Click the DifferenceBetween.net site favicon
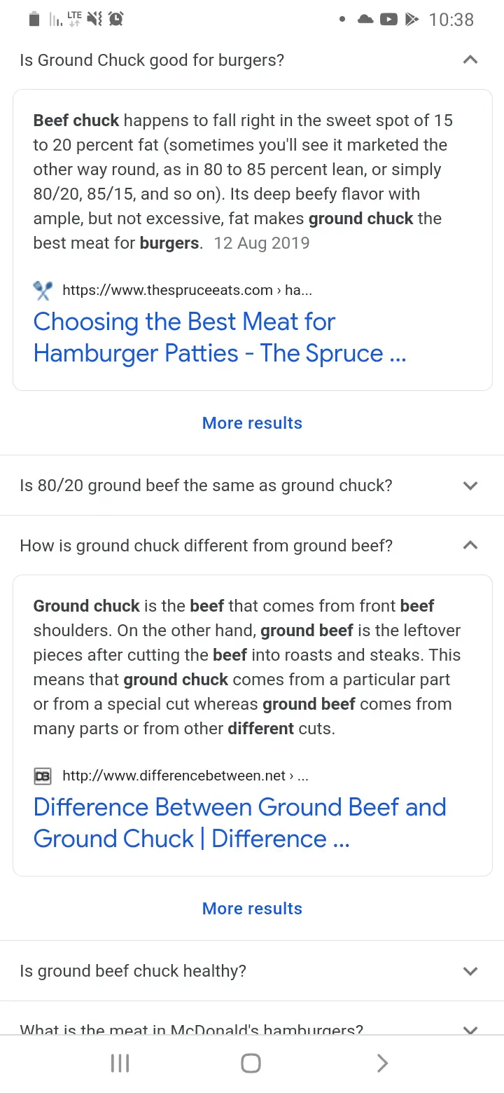This screenshot has width=504, height=1093. (x=43, y=776)
